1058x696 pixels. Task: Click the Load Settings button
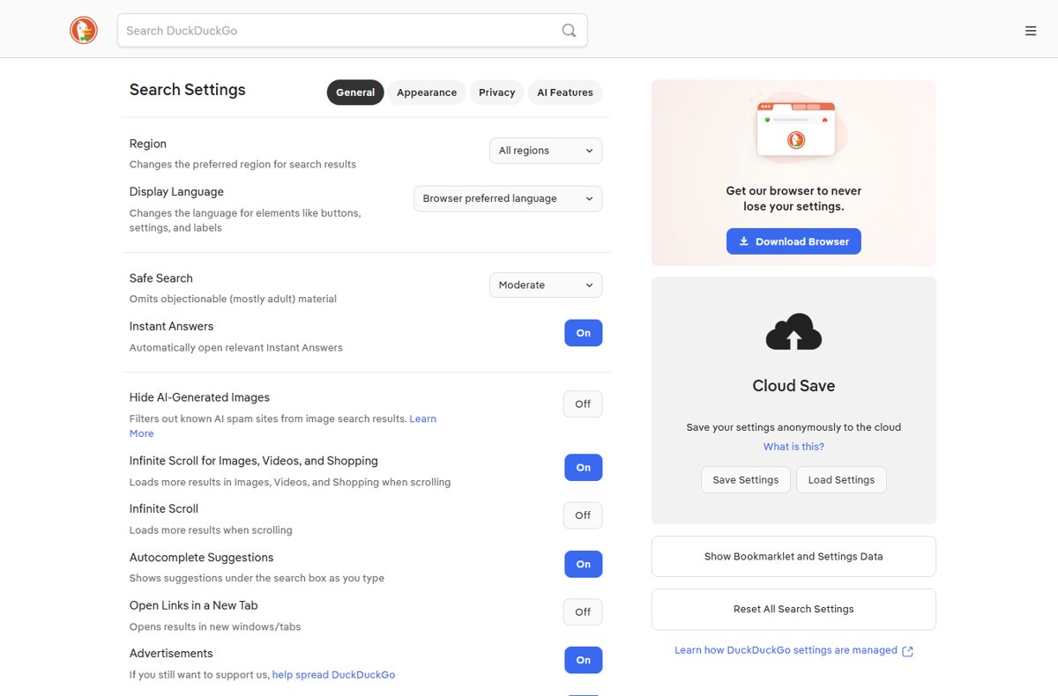841,480
